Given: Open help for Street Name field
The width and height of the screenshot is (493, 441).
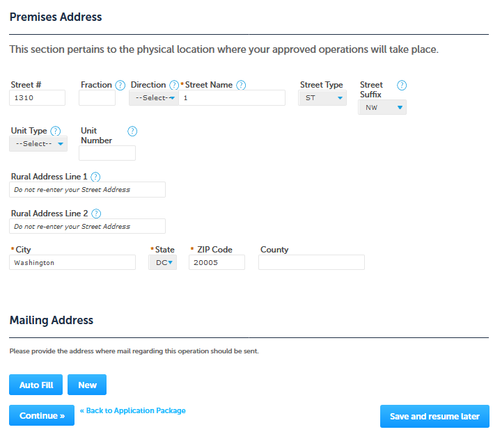Looking at the screenshot, I should tap(241, 86).
